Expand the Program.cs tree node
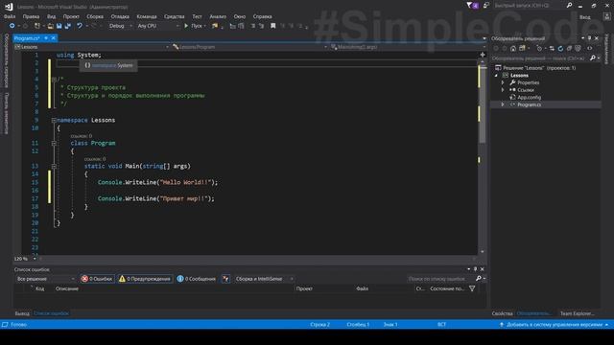This screenshot has width=614, height=345. [x=503, y=104]
